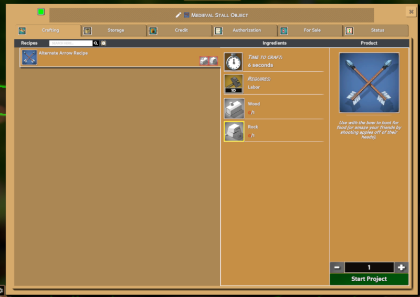View the Status tab
This screenshot has width=420, height=297.
pos(376,30)
